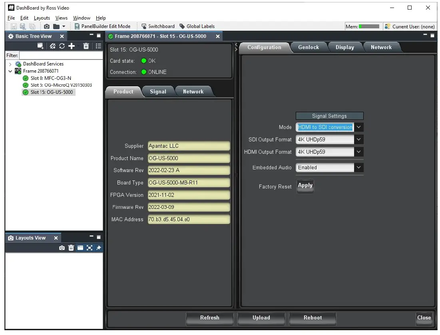Click the list view icon in Tree View toolbar

point(98,46)
